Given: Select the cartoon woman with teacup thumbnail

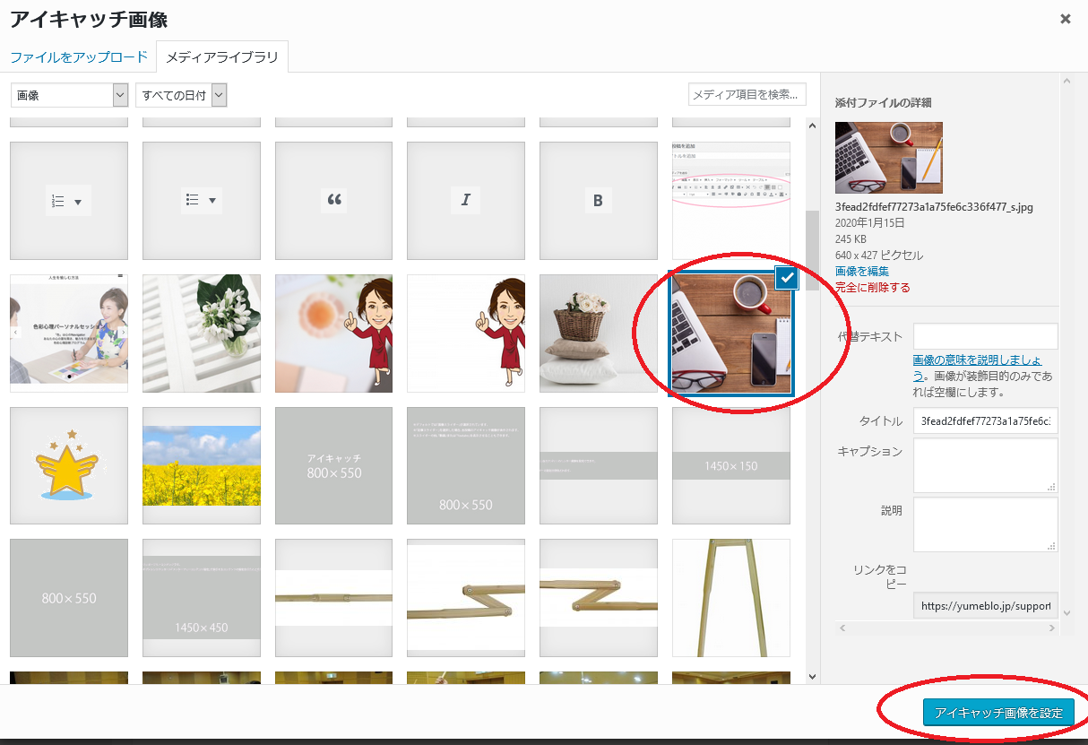Looking at the screenshot, I should coord(334,334).
